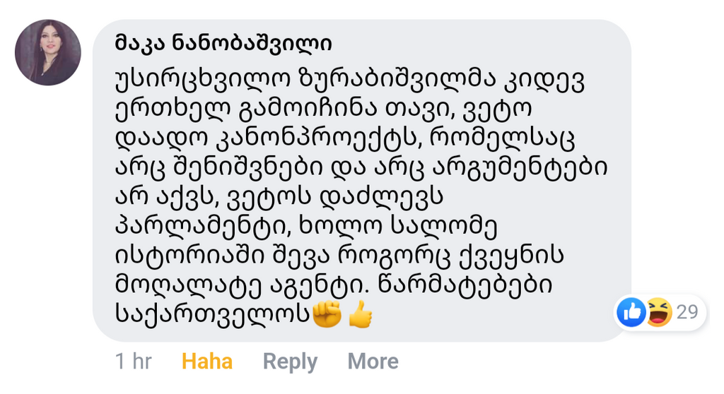Select the word საქართველოს in last line

pos(212,314)
